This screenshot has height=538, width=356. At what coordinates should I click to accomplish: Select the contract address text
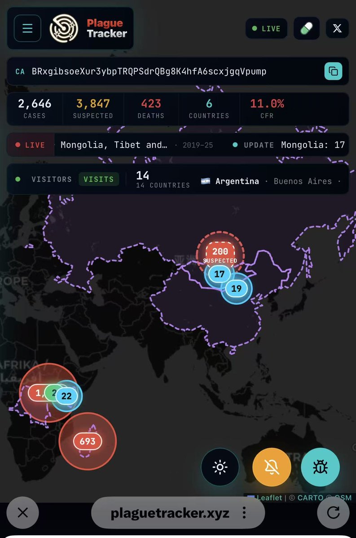(149, 71)
